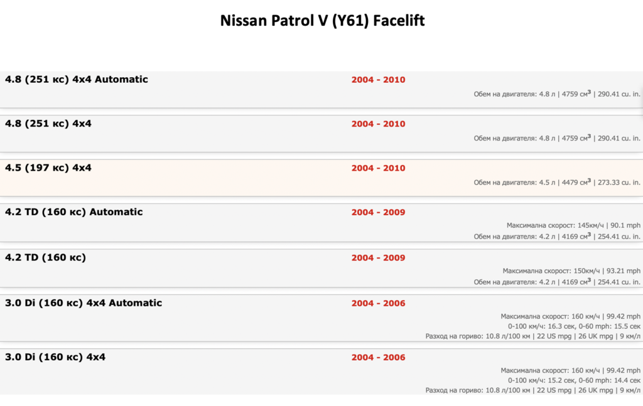The height and width of the screenshot is (406, 643).
Task: Click fuel consumption line of the last row
Action: click(x=532, y=390)
